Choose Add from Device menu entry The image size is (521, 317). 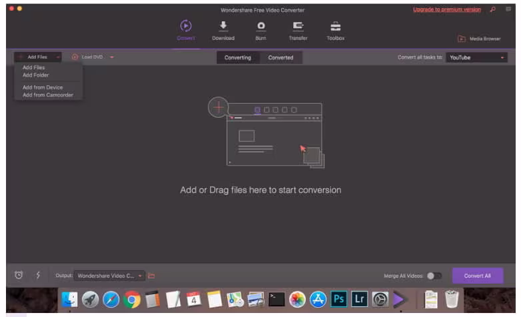click(43, 87)
